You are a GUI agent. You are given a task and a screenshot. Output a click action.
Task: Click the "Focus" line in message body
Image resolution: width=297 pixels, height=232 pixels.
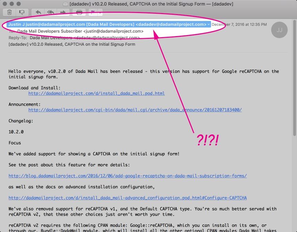coord(15,143)
